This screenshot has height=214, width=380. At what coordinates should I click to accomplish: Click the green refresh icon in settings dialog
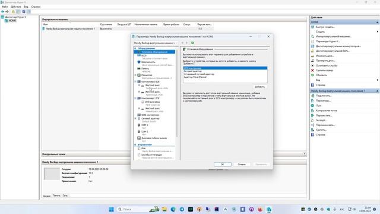pyautogui.click(x=192, y=43)
